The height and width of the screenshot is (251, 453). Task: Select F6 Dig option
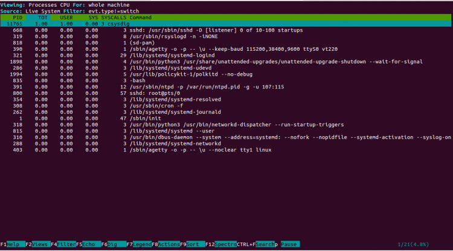113,244
